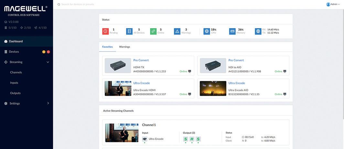Open the Dashboard page in sidebar
344x149 pixels.
[26, 41]
